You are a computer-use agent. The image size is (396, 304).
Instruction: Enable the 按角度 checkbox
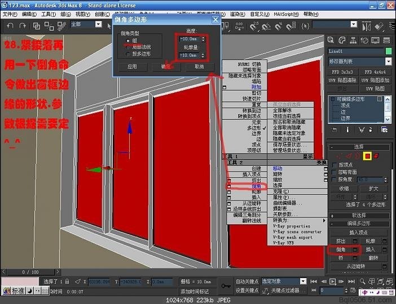point(334,179)
